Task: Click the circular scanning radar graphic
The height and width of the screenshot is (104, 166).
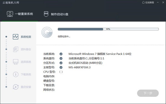Action: [47, 32]
